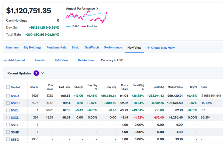Click the plus icon beside Create New View
This screenshot has height=143, width=223.
[148, 48]
